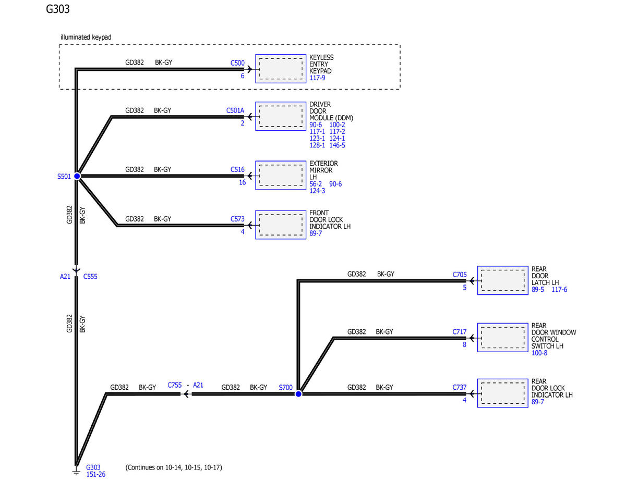Select the Keyless Entry Keypad component box

click(x=281, y=69)
